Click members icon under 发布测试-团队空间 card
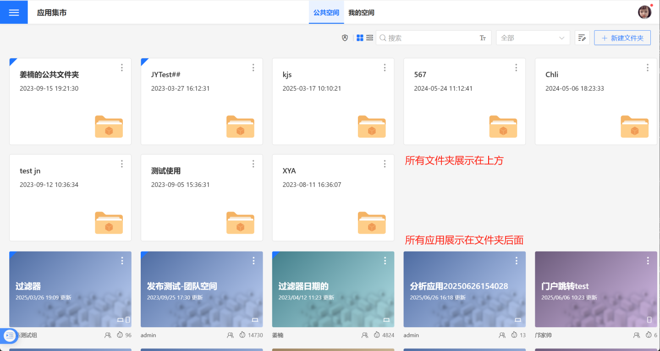The width and height of the screenshot is (660, 351). 231,335
